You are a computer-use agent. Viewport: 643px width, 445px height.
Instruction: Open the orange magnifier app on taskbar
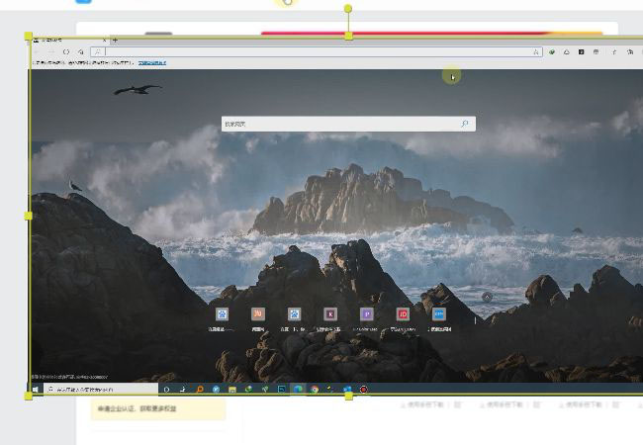199,390
